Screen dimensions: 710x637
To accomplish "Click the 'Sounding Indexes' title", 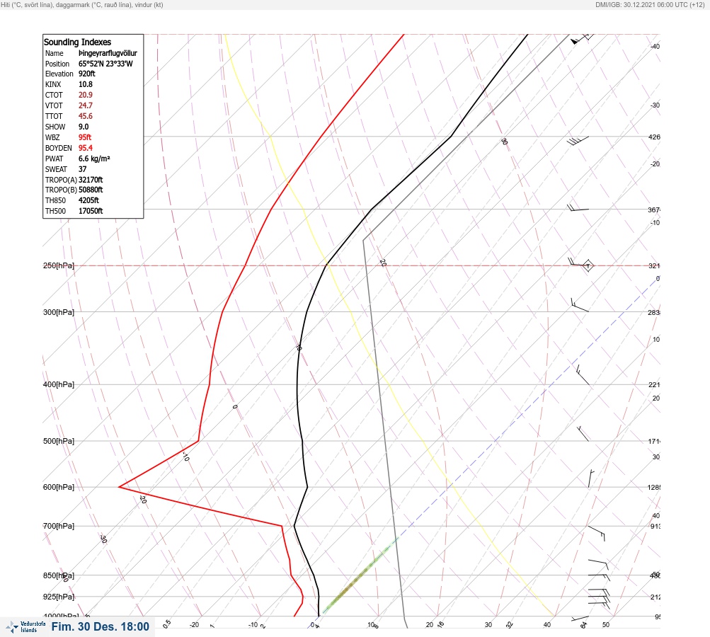I will [77, 42].
